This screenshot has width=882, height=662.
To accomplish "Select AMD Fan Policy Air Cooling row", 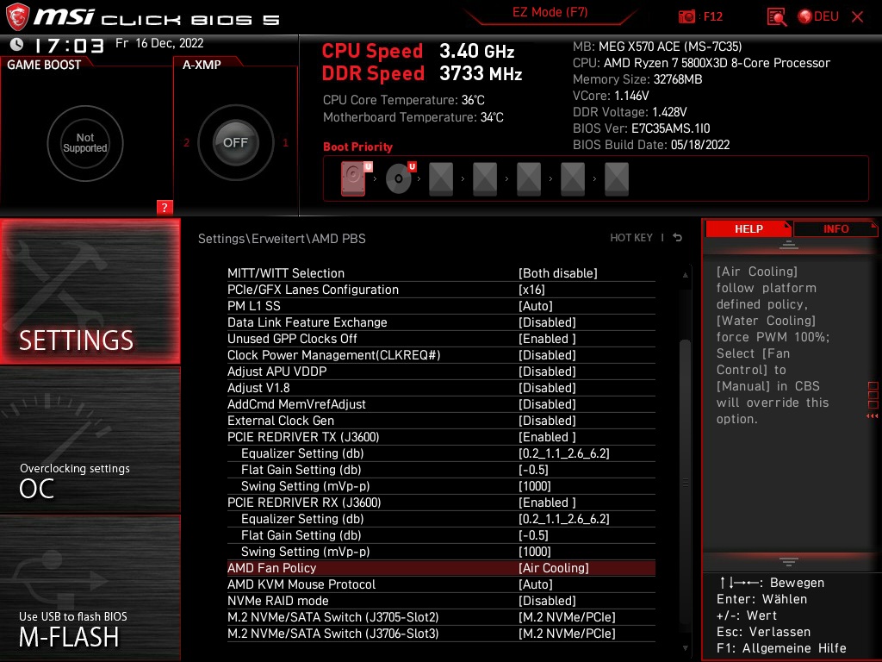I will pos(441,567).
